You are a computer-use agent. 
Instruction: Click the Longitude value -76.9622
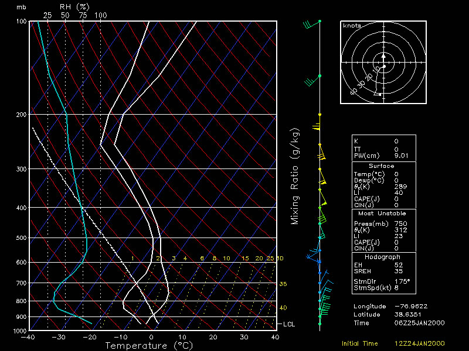(x=411, y=307)
